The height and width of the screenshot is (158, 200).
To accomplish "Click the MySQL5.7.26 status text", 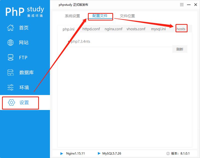I will [112, 153].
